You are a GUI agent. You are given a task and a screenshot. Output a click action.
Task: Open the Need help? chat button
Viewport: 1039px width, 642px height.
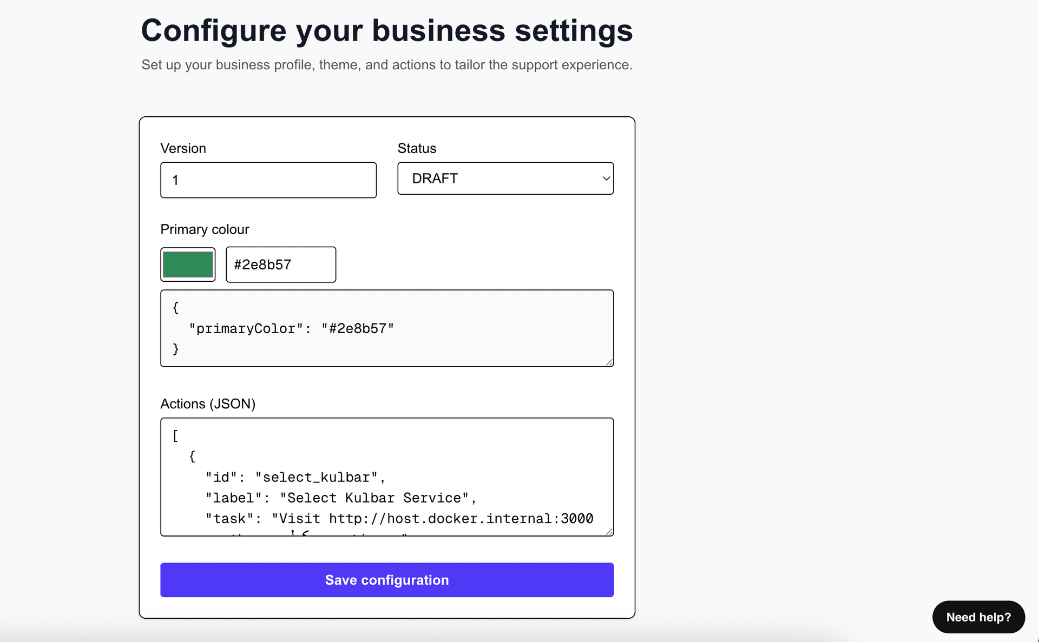(978, 617)
